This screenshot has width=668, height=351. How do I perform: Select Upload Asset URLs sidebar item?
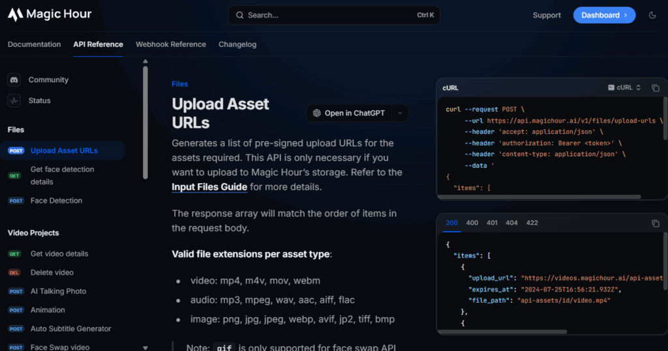point(64,151)
